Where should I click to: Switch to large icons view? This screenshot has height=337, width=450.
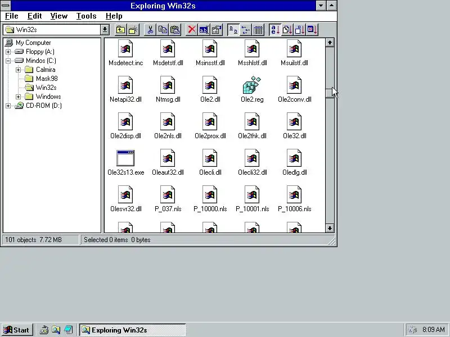pos(233,30)
